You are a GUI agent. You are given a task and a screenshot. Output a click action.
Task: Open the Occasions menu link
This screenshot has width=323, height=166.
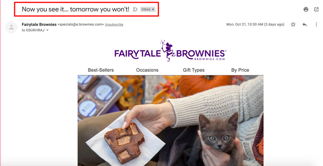147,70
